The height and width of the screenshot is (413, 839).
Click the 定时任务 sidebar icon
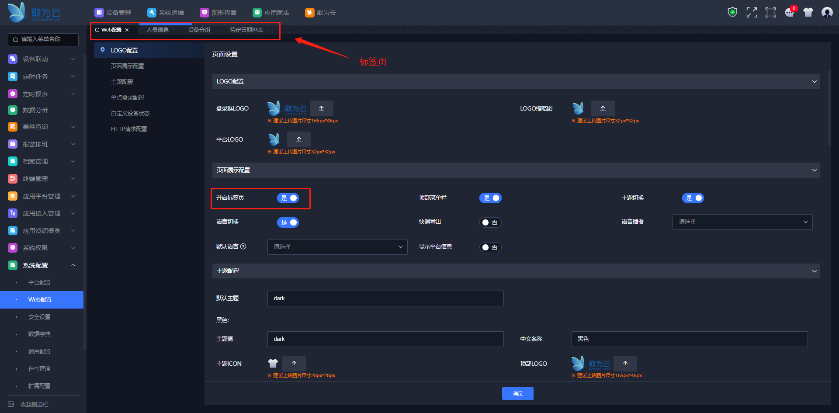[x=13, y=76]
